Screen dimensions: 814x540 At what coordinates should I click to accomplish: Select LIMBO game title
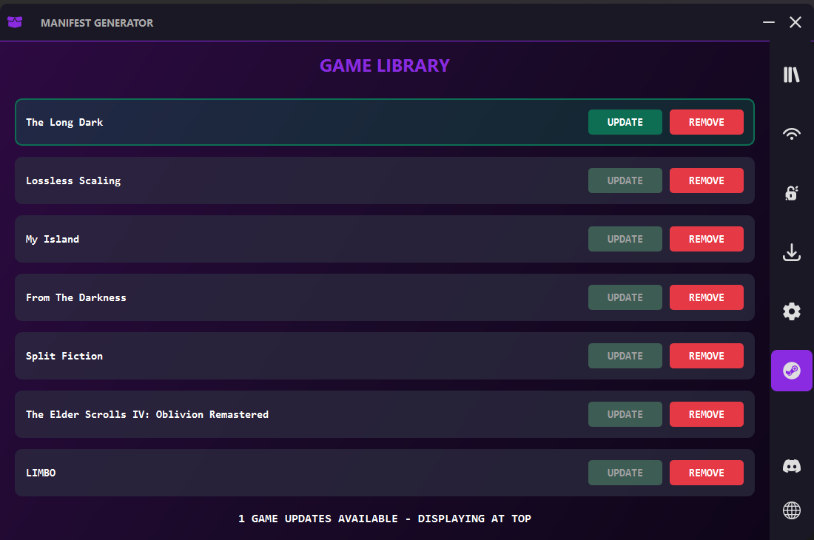pyautogui.click(x=41, y=473)
